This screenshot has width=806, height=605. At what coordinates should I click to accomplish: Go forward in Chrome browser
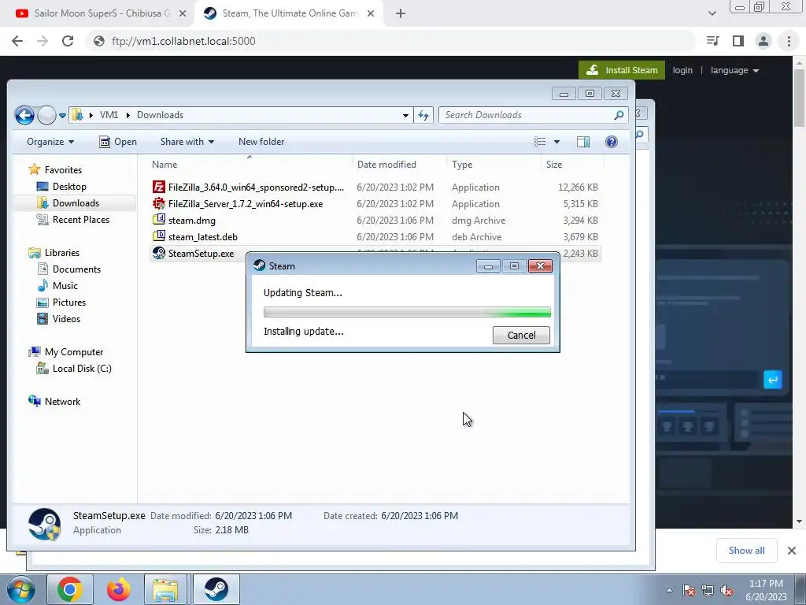tap(43, 41)
